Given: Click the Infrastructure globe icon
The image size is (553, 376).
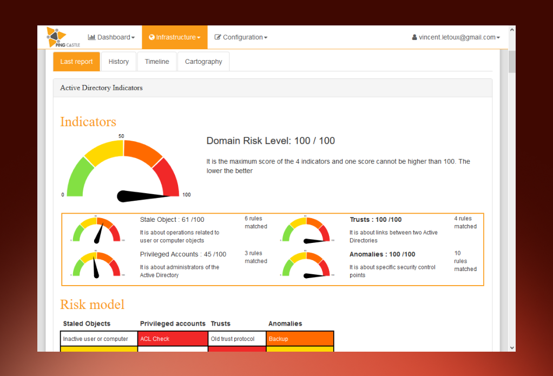Looking at the screenshot, I should click(x=152, y=37).
